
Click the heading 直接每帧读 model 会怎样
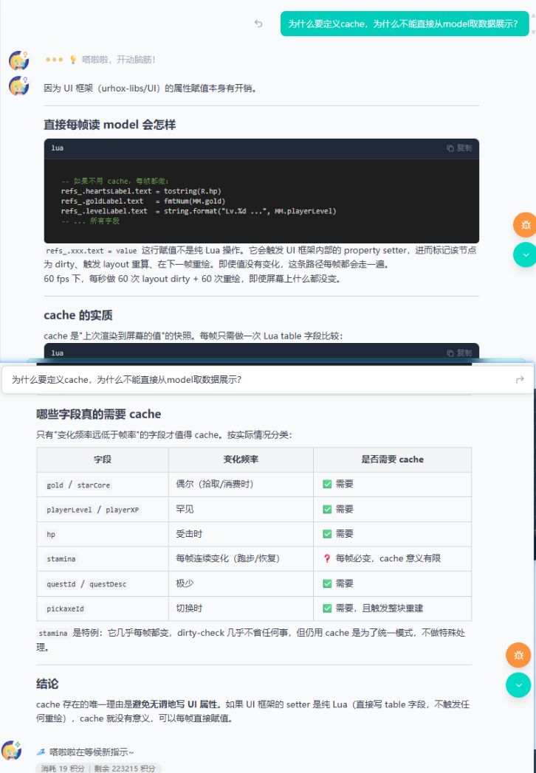pyautogui.click(x=109, y=125)
